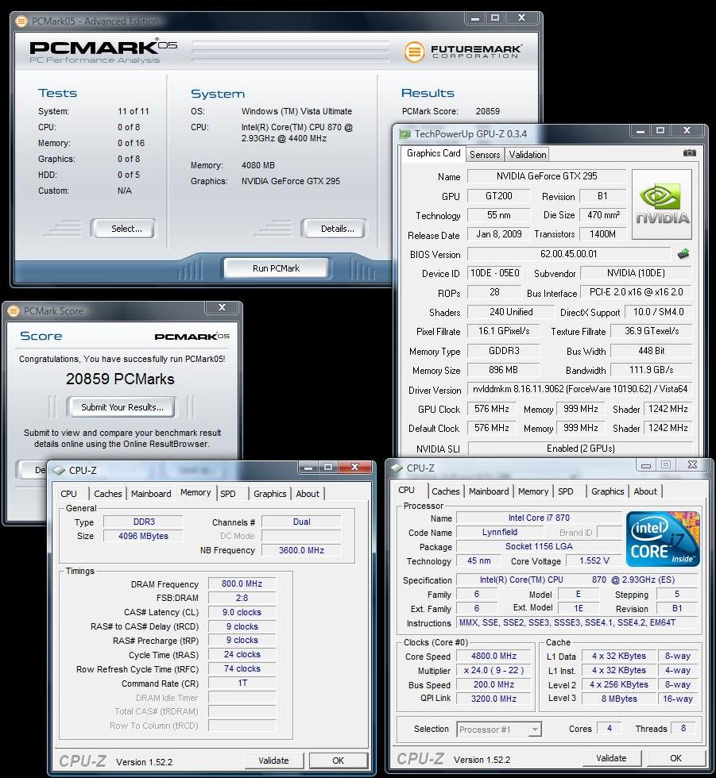Image resolution: width=716 pixels, height=778 pixels.
Task: Open SPD tab in CPU-Z Memory window
Action: tap(228, 494)
